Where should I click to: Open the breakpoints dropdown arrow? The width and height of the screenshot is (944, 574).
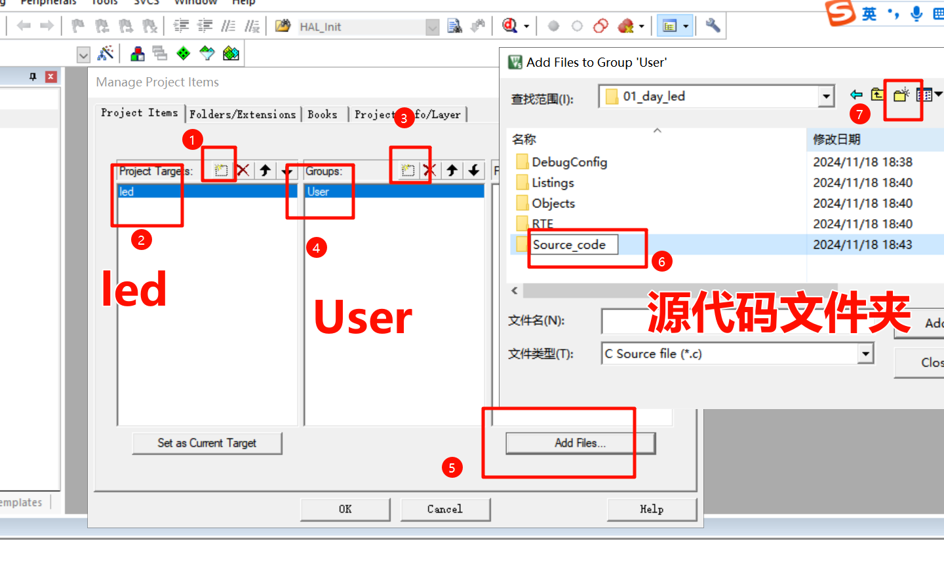(641, 27)
